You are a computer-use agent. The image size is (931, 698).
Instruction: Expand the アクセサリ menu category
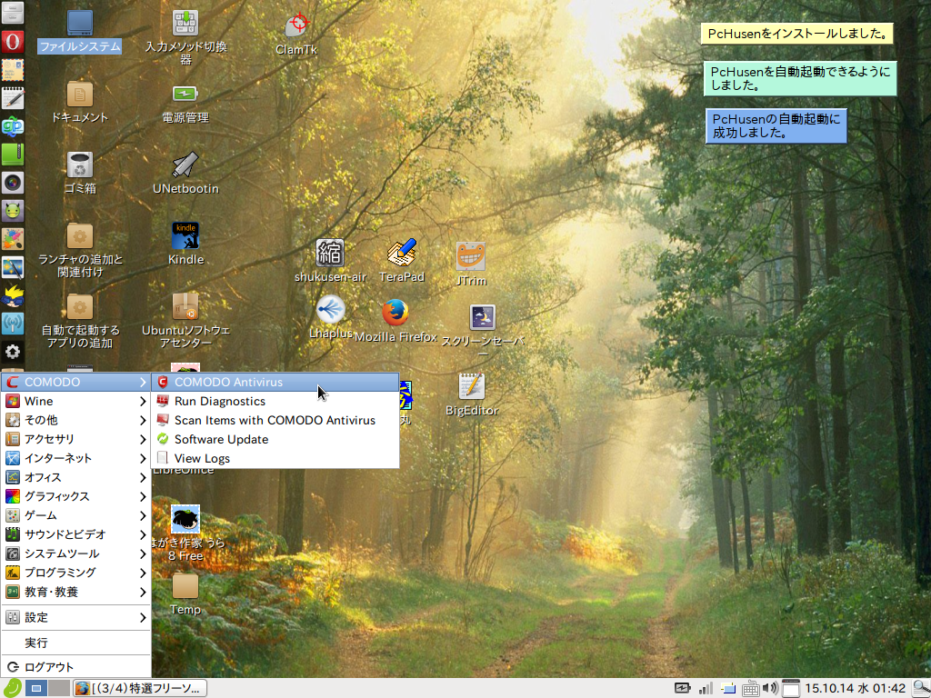point(75,439)
